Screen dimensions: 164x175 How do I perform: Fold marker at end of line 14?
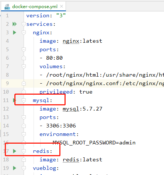pyautogui.click(x=24, y=126)
